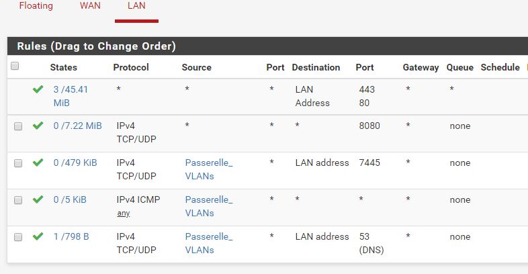This screenshot has width=528, height=274.
Task: Click Passerelle_VLANs source in the ICMP rule
Action: tap(208, 206)
